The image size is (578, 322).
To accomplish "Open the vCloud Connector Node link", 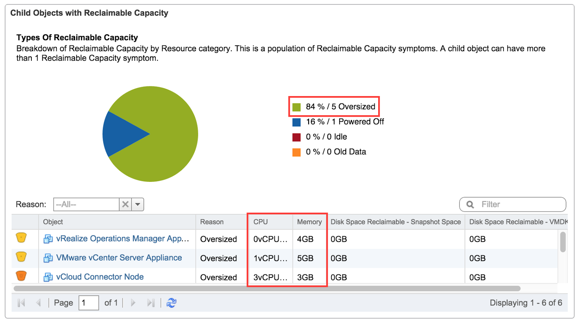I will point(100,277).
